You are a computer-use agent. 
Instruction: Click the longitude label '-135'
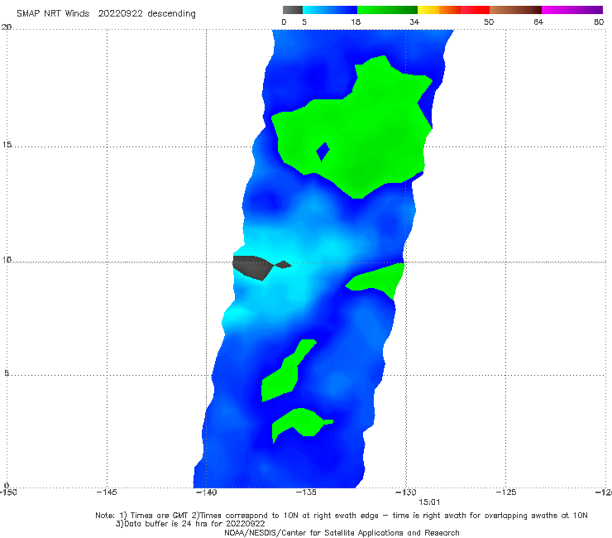coord(306,492)
